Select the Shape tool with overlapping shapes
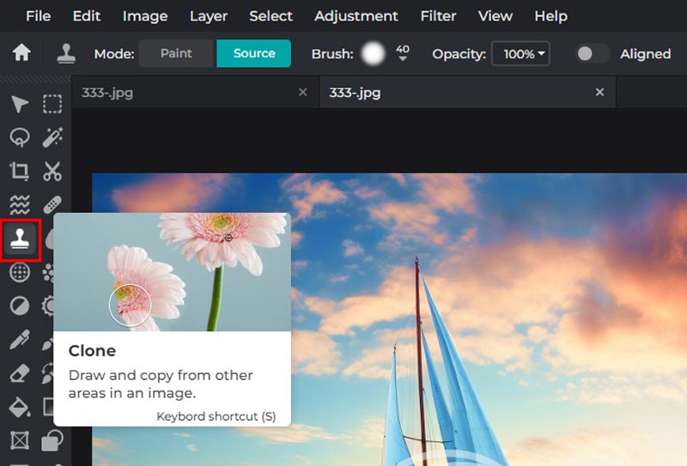The width and height of the screenshot is (687, 466). [52, 440]
